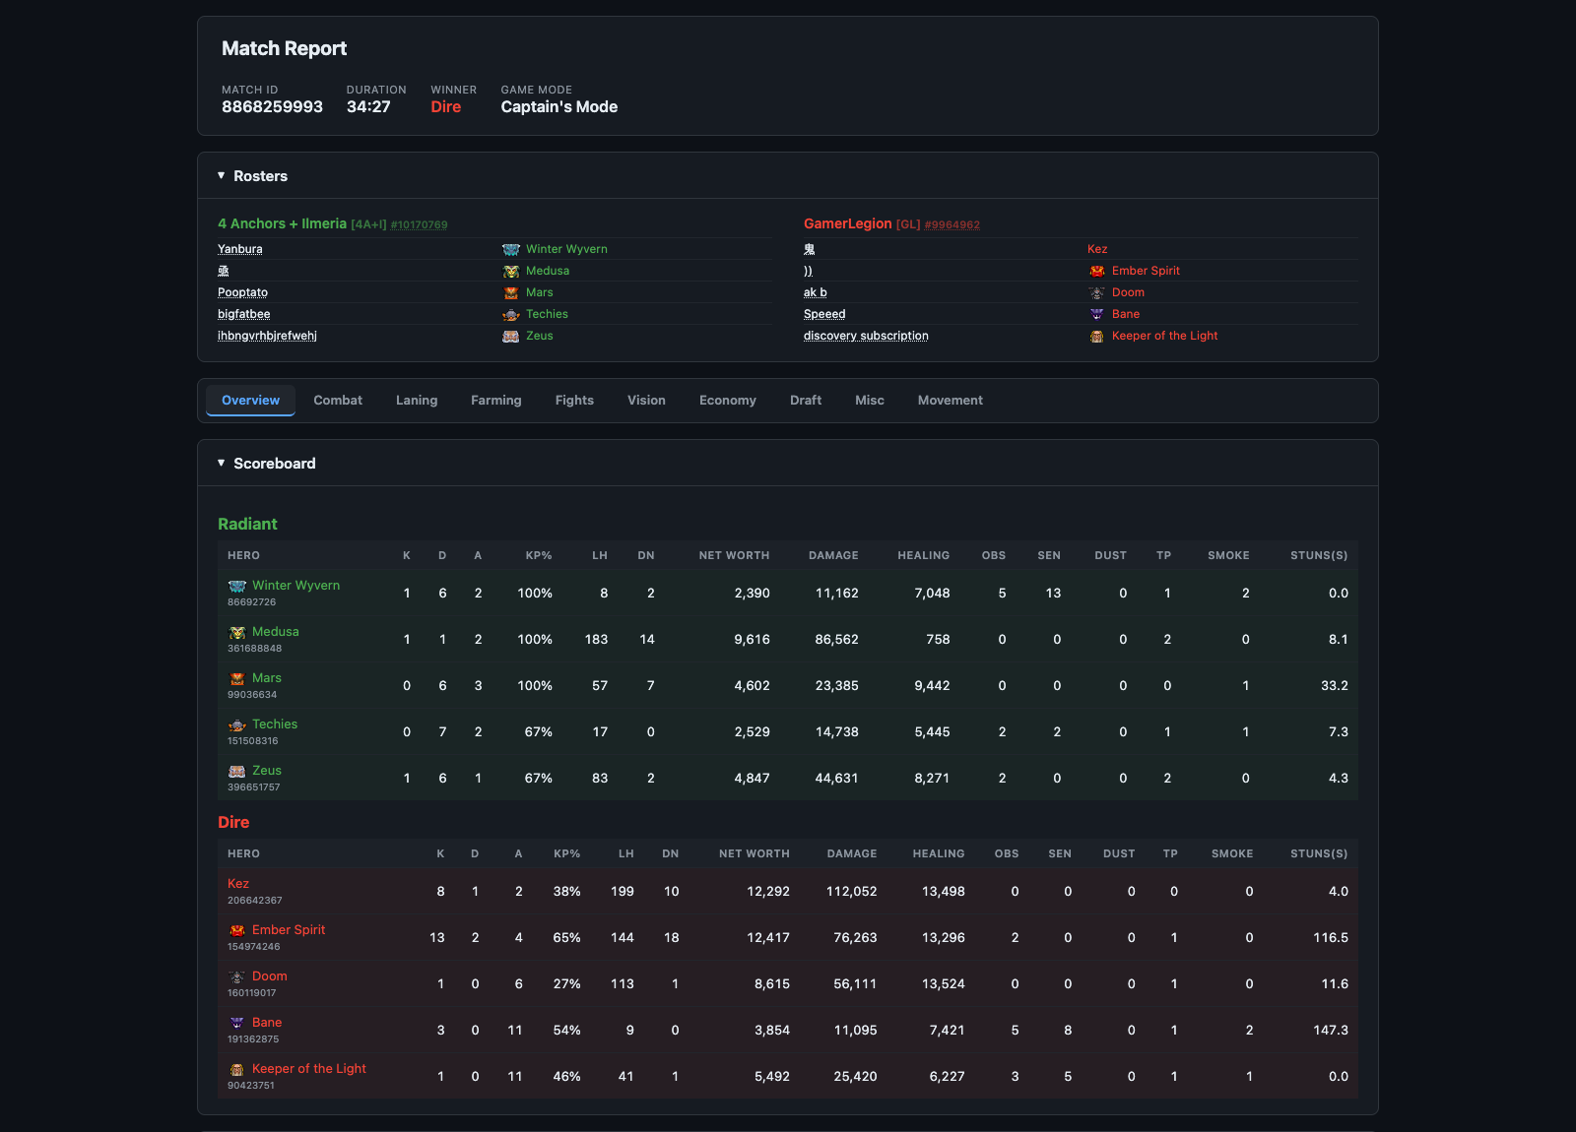
Task: Click Winter Wyvern icon in Radiant scoreboard
Action: (237, 586)
